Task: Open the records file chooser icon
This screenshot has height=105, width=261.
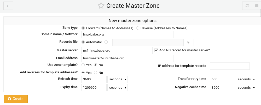Action: point(189,43)
